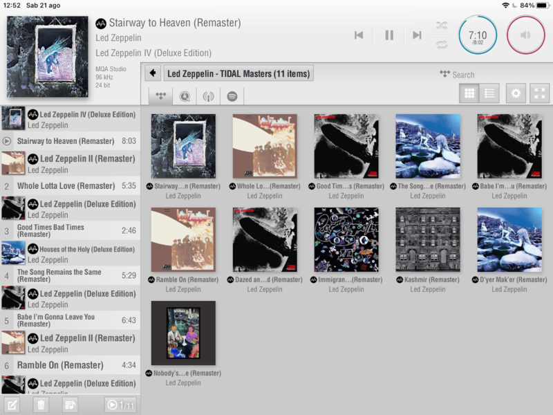Switch to the Qobuz source tab
The image size is (553, 415).
(x=185, y=96)
